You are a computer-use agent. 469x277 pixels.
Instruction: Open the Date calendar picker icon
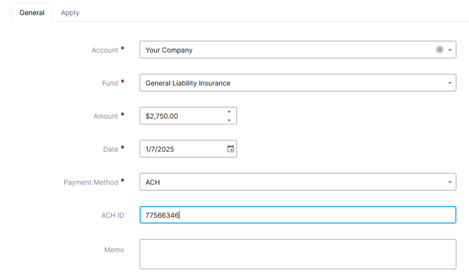click(230, 149)
